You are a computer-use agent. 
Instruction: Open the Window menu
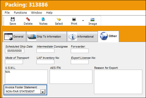[36, 13]
